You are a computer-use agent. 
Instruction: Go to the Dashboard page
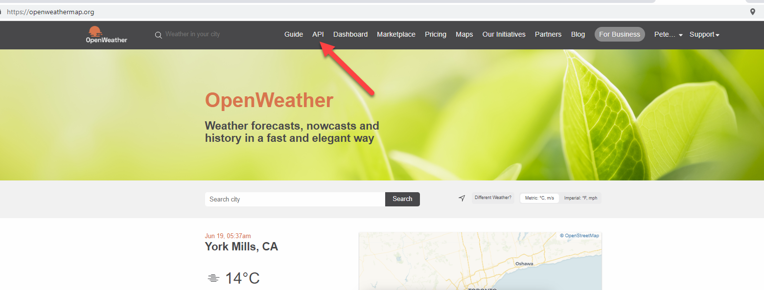tap(350, 34)
